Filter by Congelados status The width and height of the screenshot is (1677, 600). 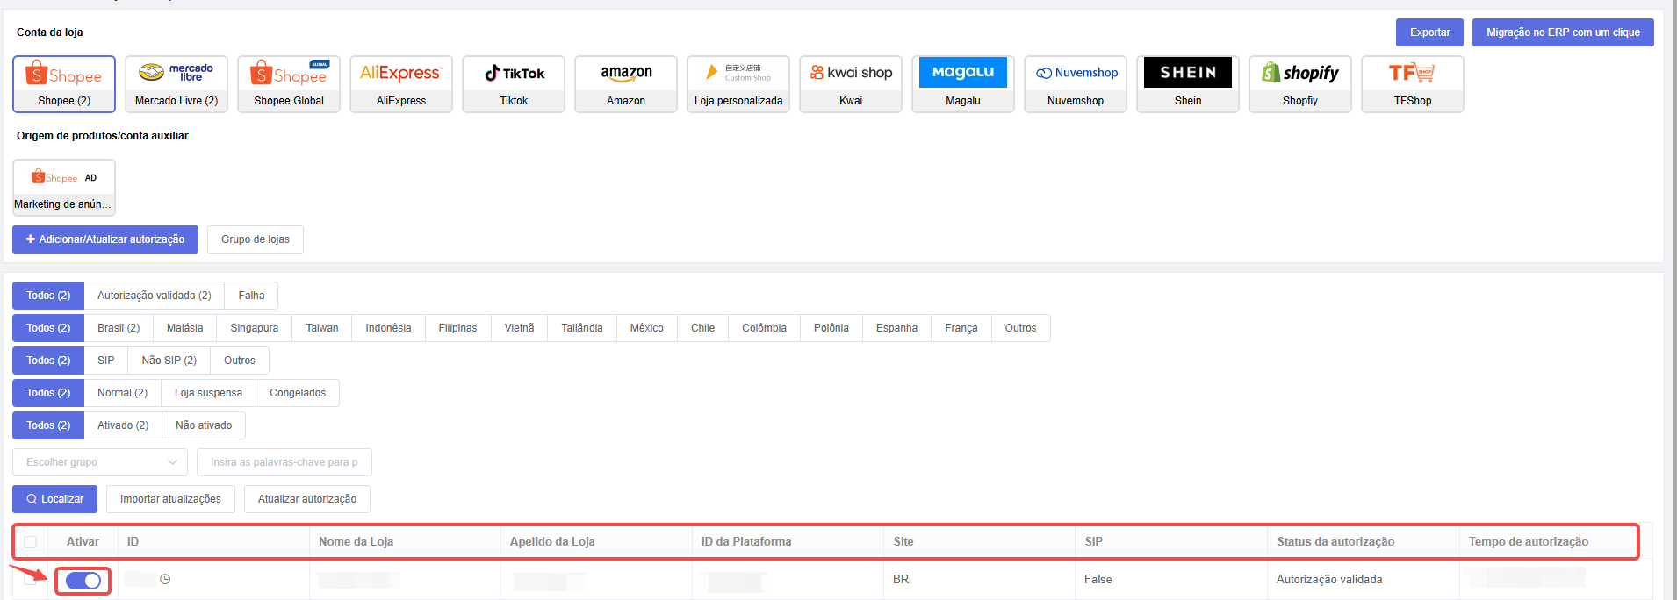coord(298,393)
